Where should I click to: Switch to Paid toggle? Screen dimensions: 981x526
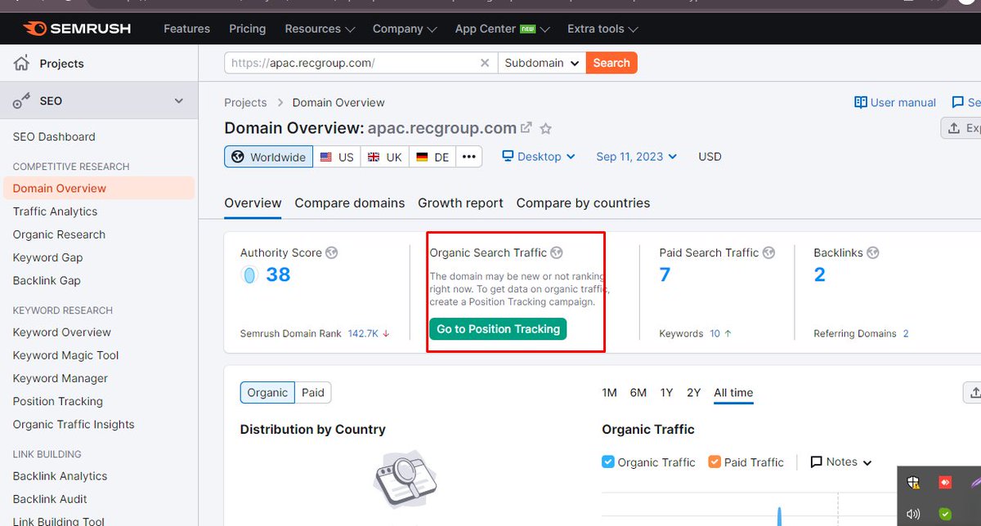click(x=313, y=392)
